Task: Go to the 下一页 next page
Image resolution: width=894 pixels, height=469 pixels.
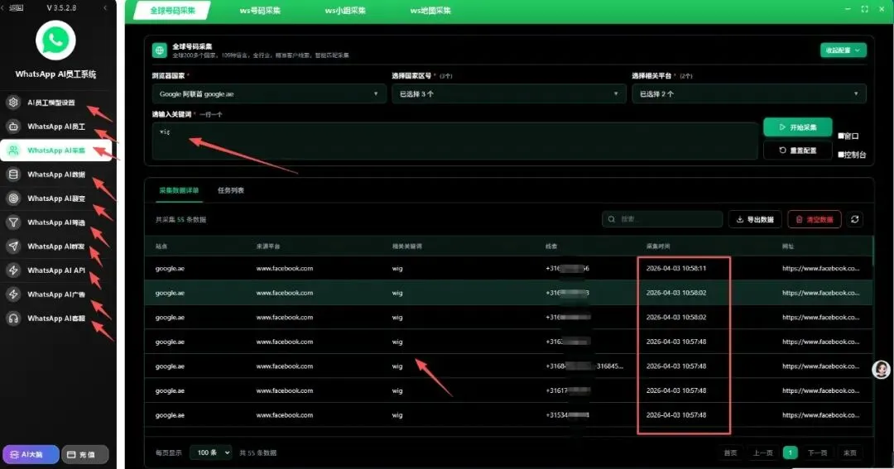Action: coord(817,452)
